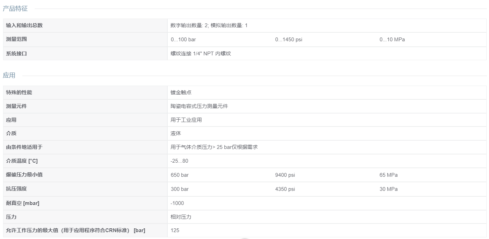Select the 系统接口 row label
This screenshot has height=239, width=489.
[x=16, y=53]
